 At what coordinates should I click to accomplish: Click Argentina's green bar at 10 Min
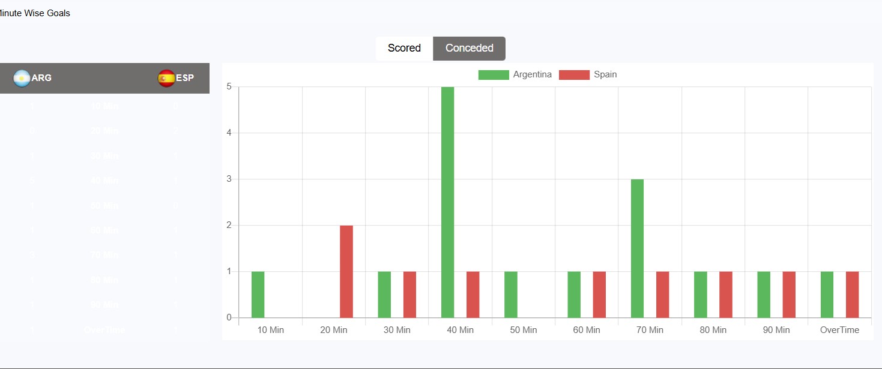258,294
